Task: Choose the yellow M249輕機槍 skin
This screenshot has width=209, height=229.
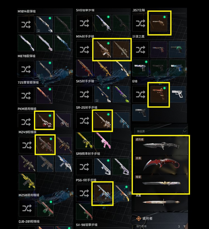Action: click(27, 182)
